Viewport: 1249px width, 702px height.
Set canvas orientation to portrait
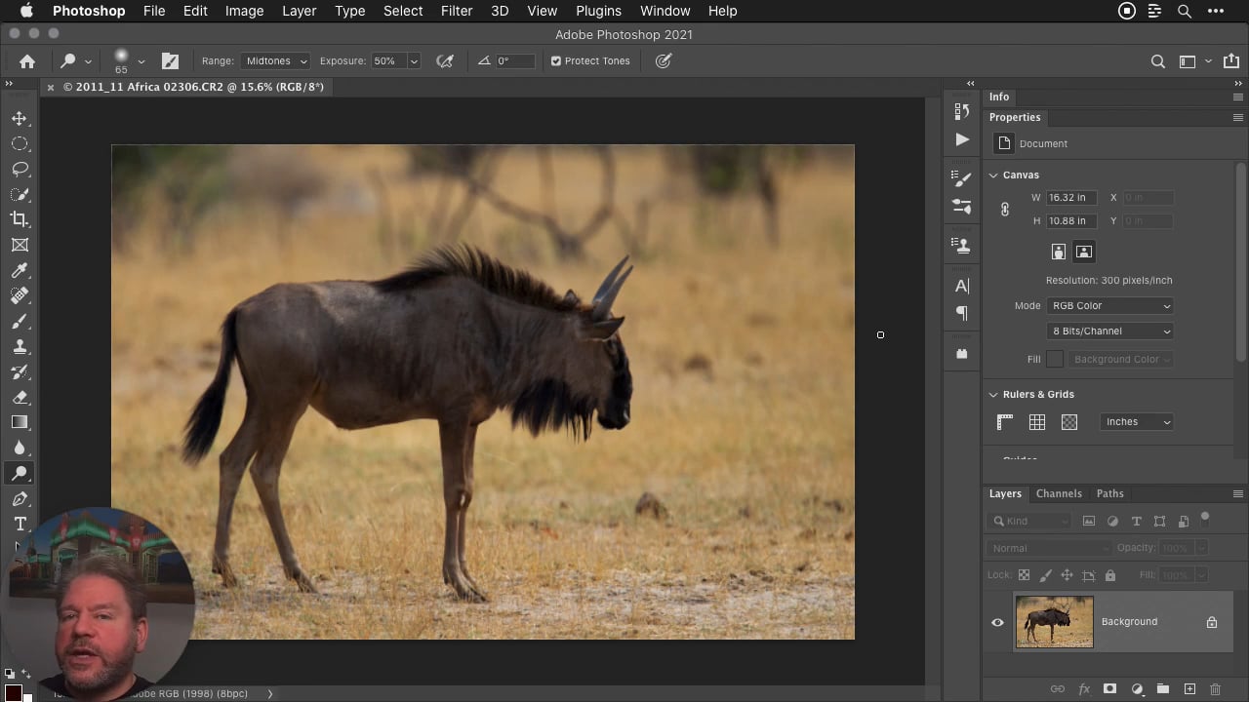pos(1059,252)
